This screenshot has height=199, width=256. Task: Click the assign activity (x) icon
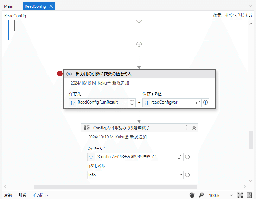(69, 74)
